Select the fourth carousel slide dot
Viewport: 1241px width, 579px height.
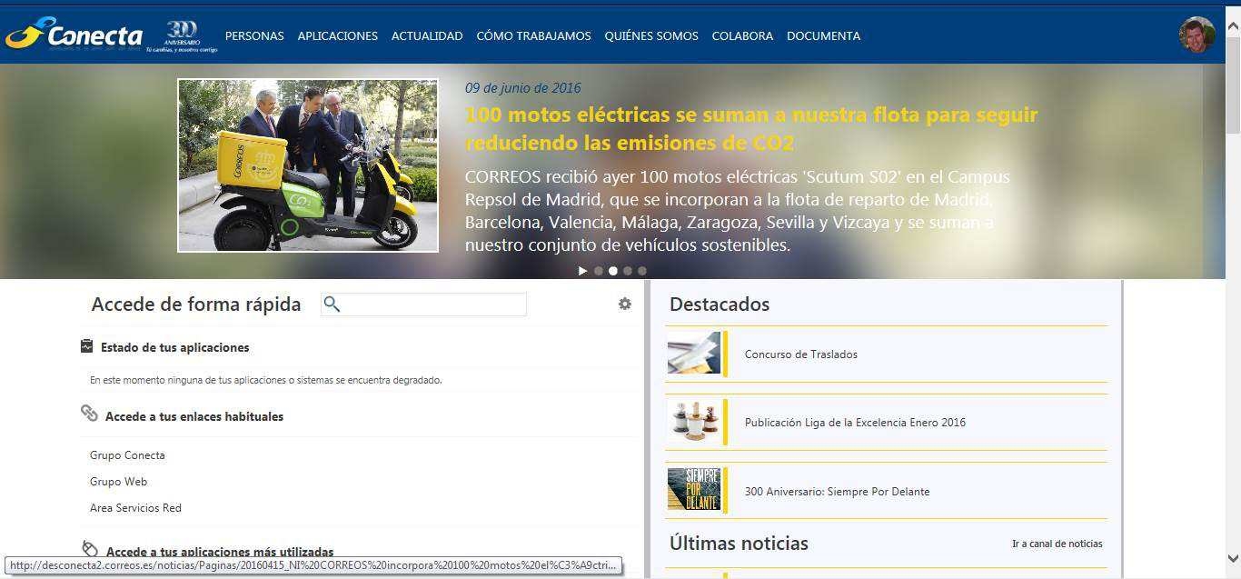click(642, 271)
